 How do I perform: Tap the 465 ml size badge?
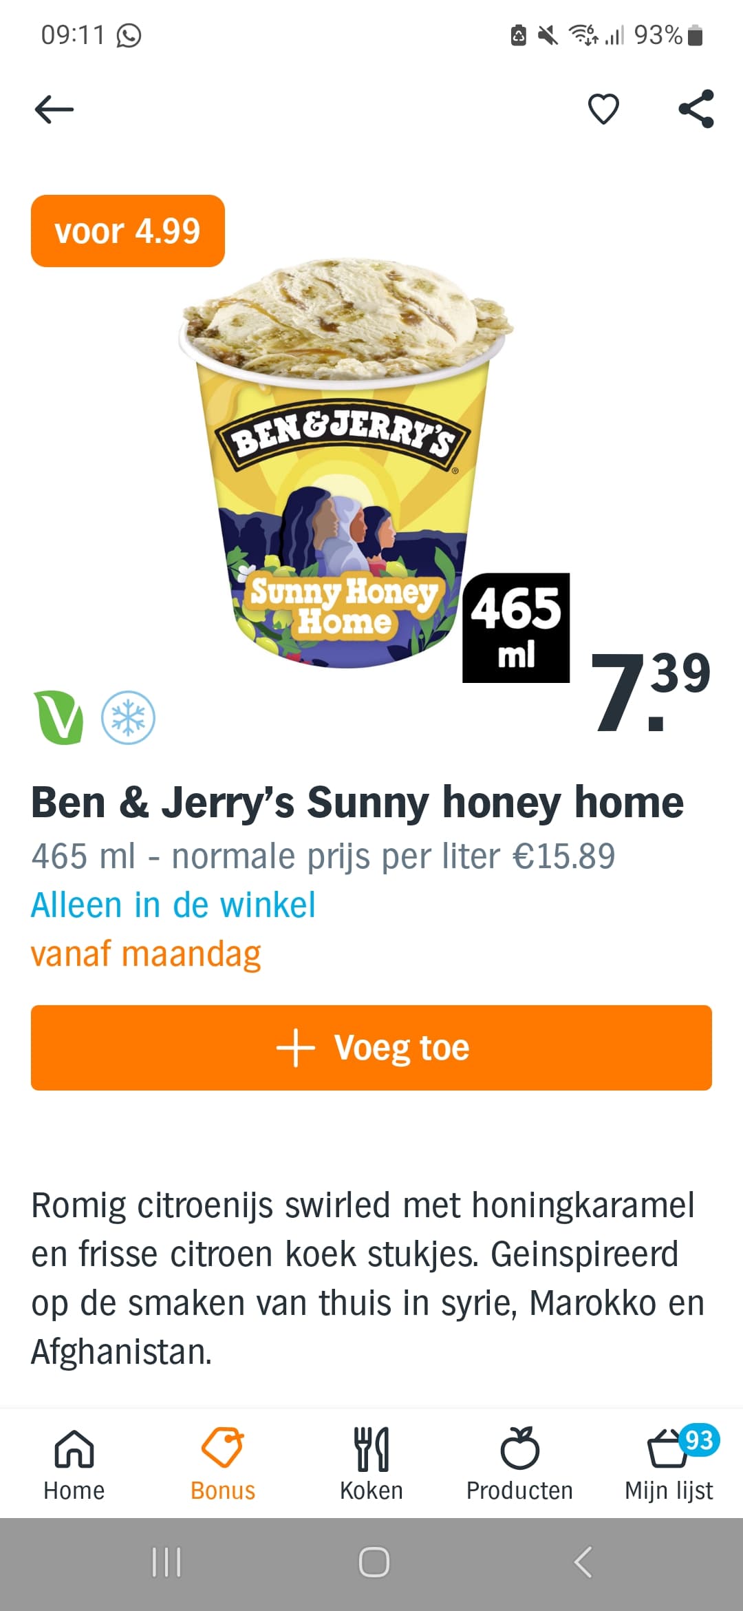(x=516, y=628)
